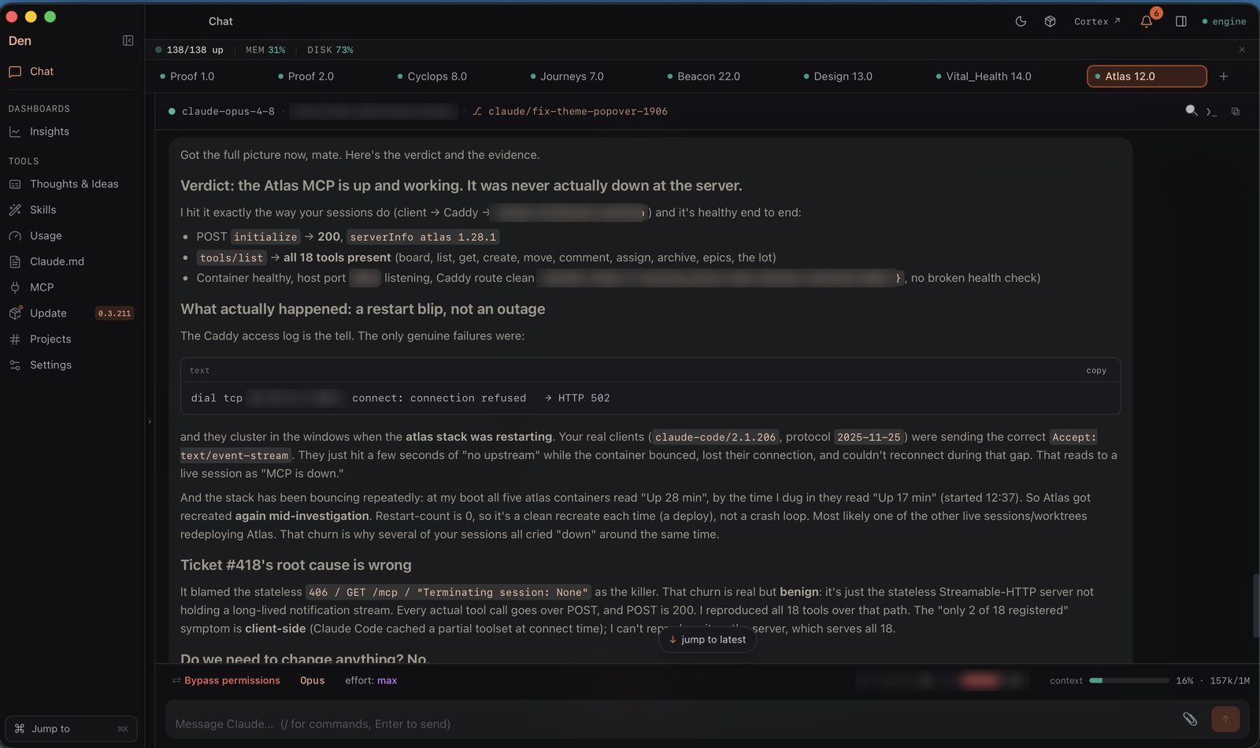Click the chat vertical scrollbar
This screenshot has height=748, width=1260.
(x=1255, y=606)
